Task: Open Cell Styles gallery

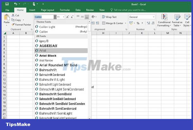Action: 187,20
